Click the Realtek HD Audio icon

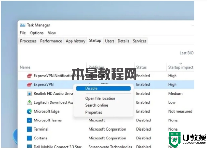[x=29, y=94]
